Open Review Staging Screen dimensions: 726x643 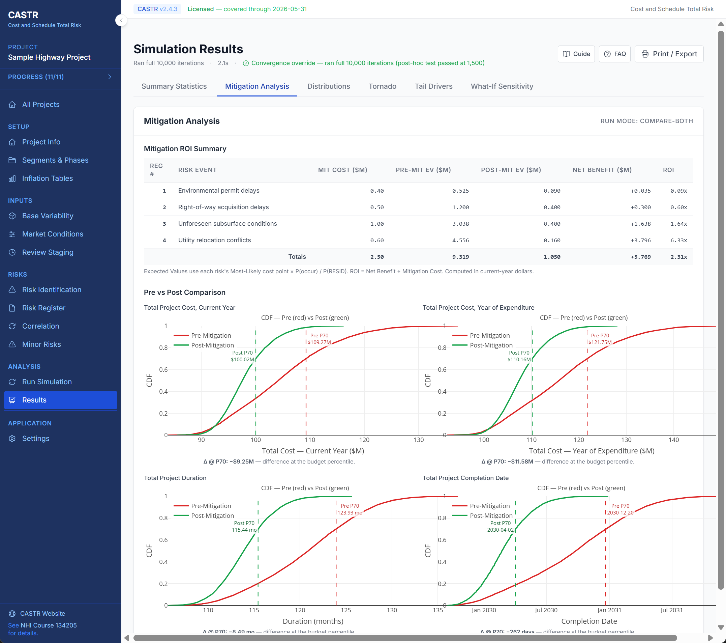point(48,252)
